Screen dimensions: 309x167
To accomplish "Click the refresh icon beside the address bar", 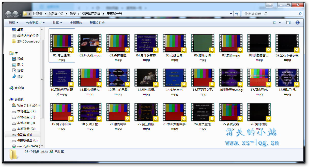I will pyautogui.click(x=237, y=14).
